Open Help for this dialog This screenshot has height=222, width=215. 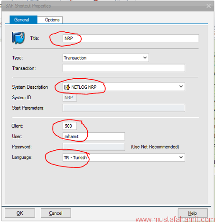tap(193, 213)
